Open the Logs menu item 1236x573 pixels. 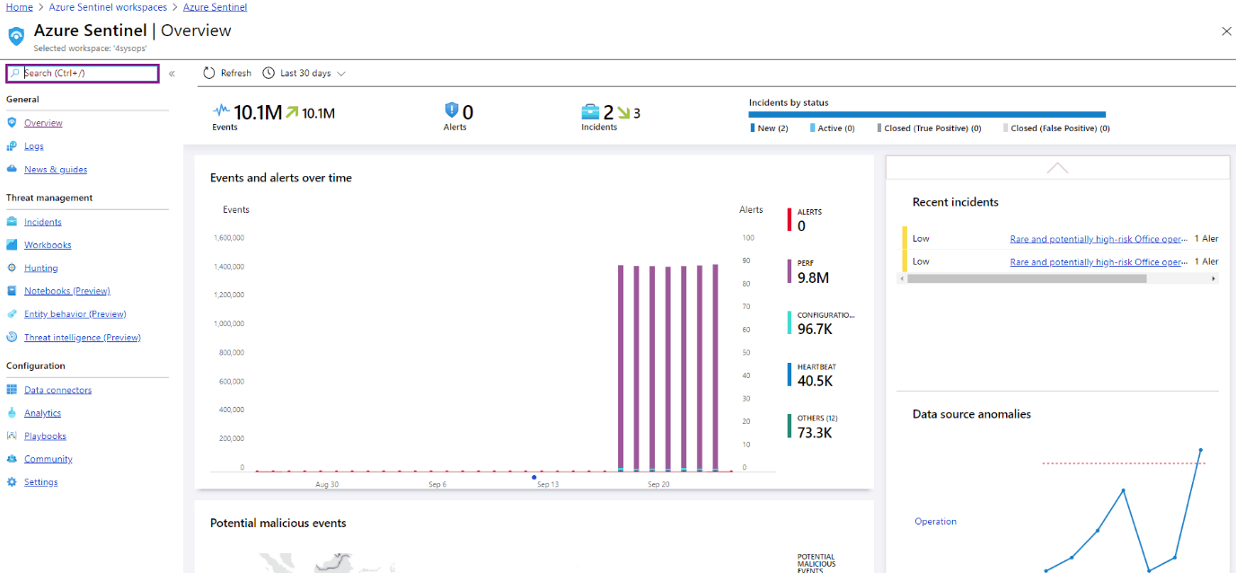click(x=34, y=146)
